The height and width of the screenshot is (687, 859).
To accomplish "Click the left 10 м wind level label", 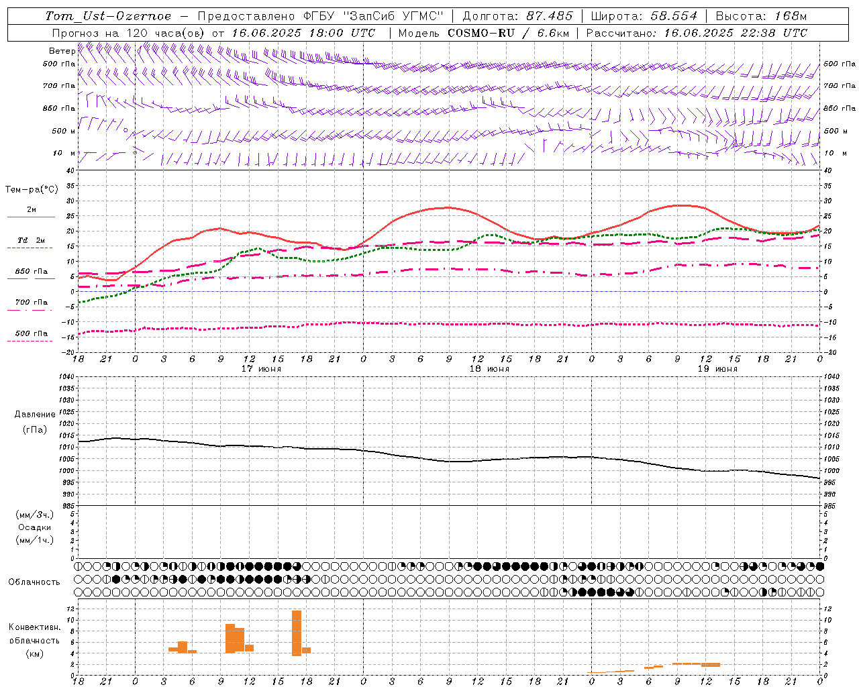I will (64, 153).
